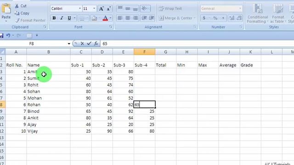Image resolution: width=294 pixels, height=165 pixels.
Task: Open the font size 11 dropdown
Action: [x=94, y=9]
